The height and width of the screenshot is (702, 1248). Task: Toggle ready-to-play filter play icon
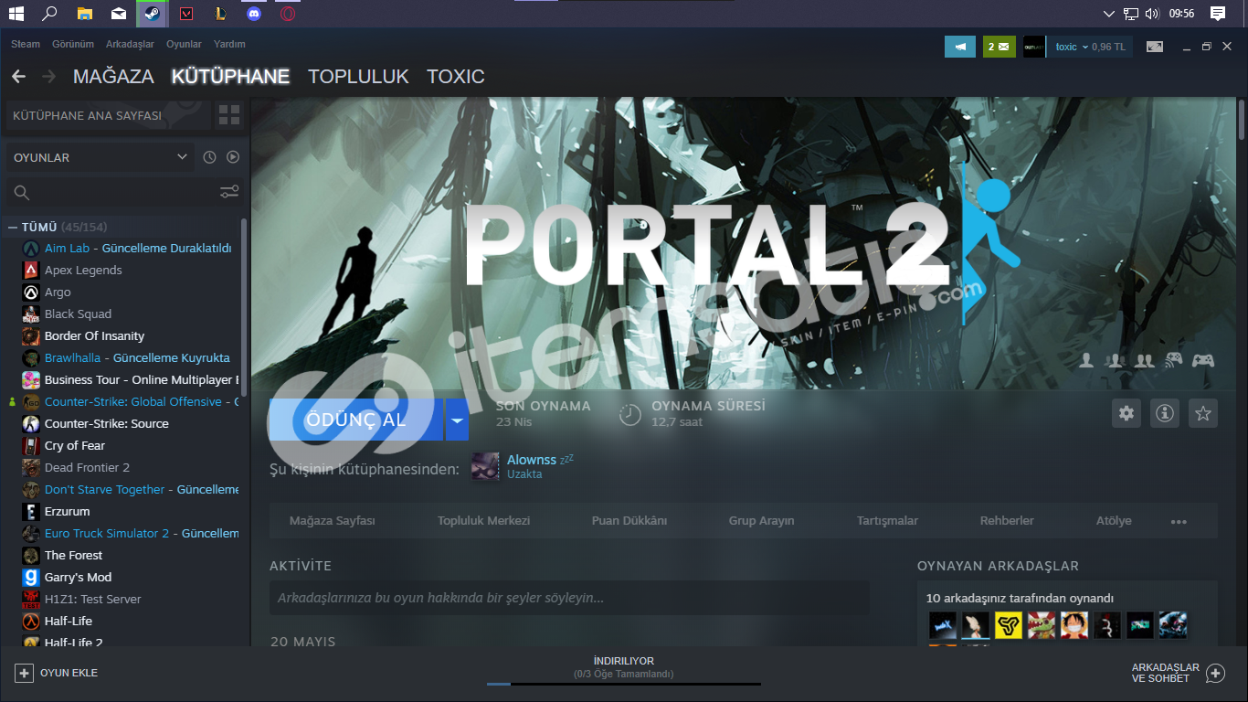tap(233, 157)
